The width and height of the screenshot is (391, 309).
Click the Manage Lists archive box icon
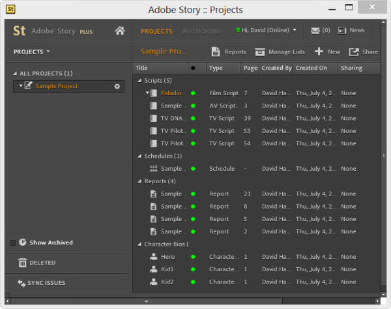click(260, 52)
